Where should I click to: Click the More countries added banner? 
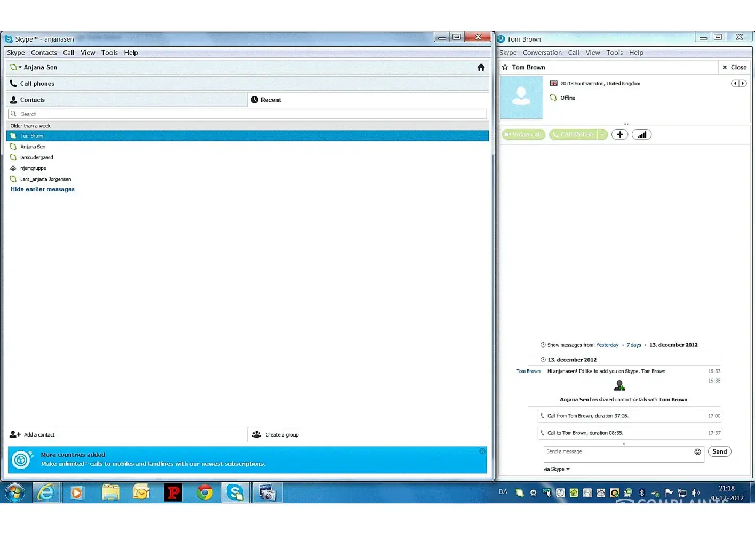(248, 459)
